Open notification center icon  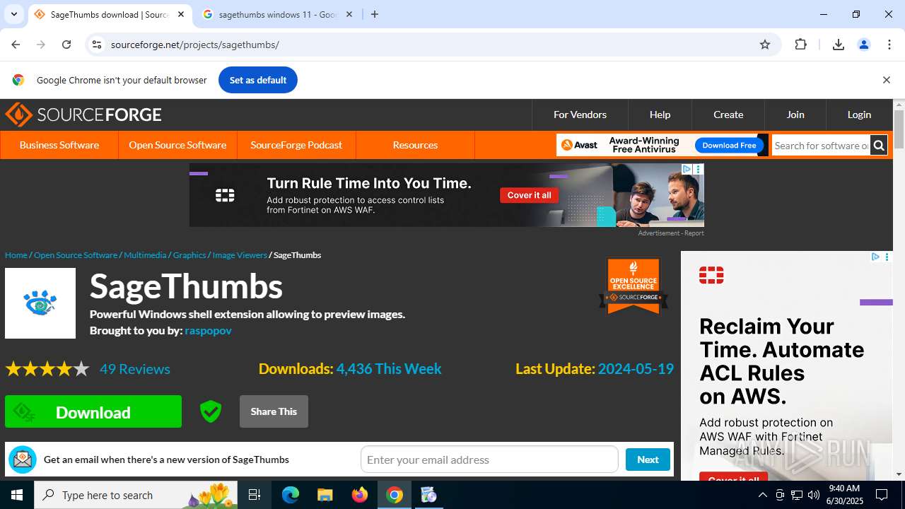pyautogui.click(x=882, y=495)
